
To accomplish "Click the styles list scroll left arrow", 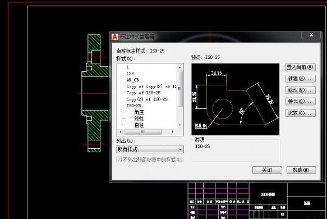I will (121, 132).
